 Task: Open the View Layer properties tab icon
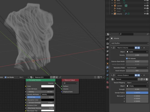[107, 51]
